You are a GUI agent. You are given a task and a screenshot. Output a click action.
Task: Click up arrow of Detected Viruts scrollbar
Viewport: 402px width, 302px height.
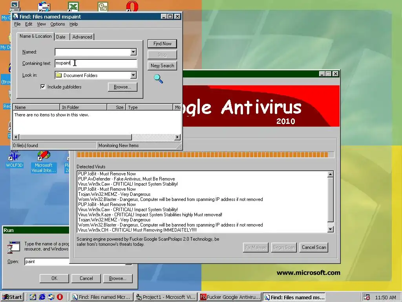331,174
